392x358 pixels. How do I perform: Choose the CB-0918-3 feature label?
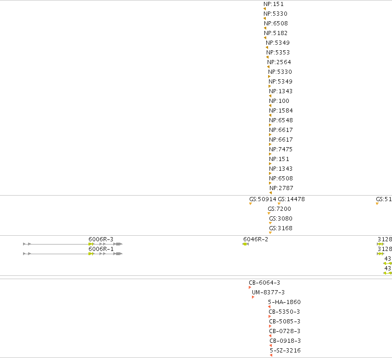(x=285, y=341)
